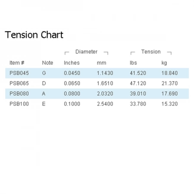Viewport: 194px width, 194px height.
Task: Click the Note column header
Action: (47, 63)
